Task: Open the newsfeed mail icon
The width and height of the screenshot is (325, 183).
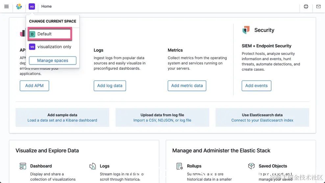Action: tap(318, 7)
